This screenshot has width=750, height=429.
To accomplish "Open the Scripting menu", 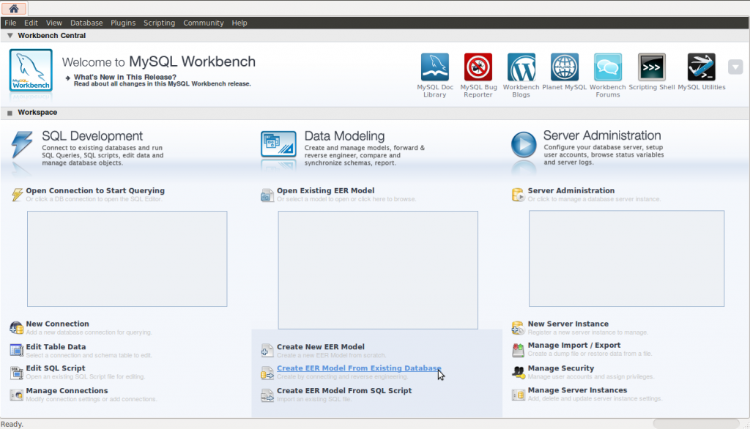I will click(x=159, y=23).
